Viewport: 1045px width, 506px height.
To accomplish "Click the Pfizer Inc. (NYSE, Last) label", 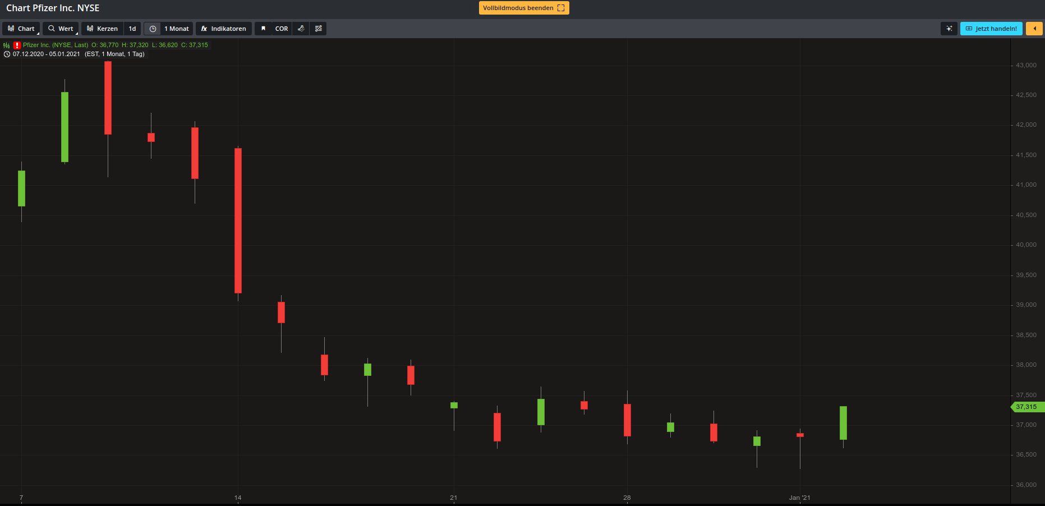I will coord(56,45).
